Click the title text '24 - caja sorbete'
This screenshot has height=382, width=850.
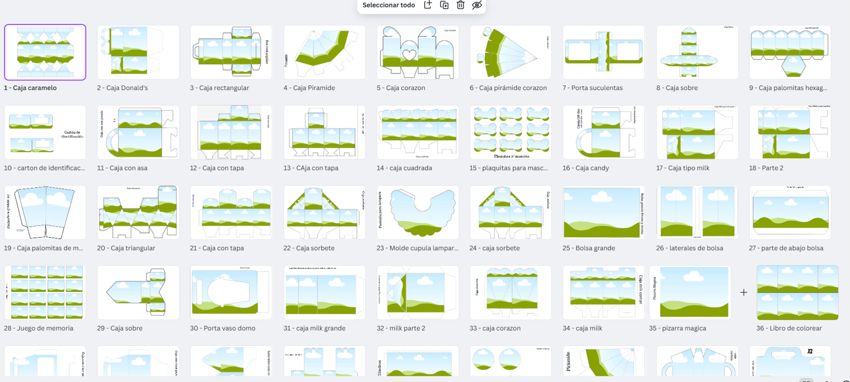click(x=495, y=248)
